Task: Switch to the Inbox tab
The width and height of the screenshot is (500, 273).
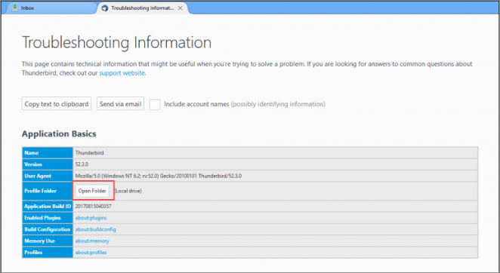Action: click(50, 8)
